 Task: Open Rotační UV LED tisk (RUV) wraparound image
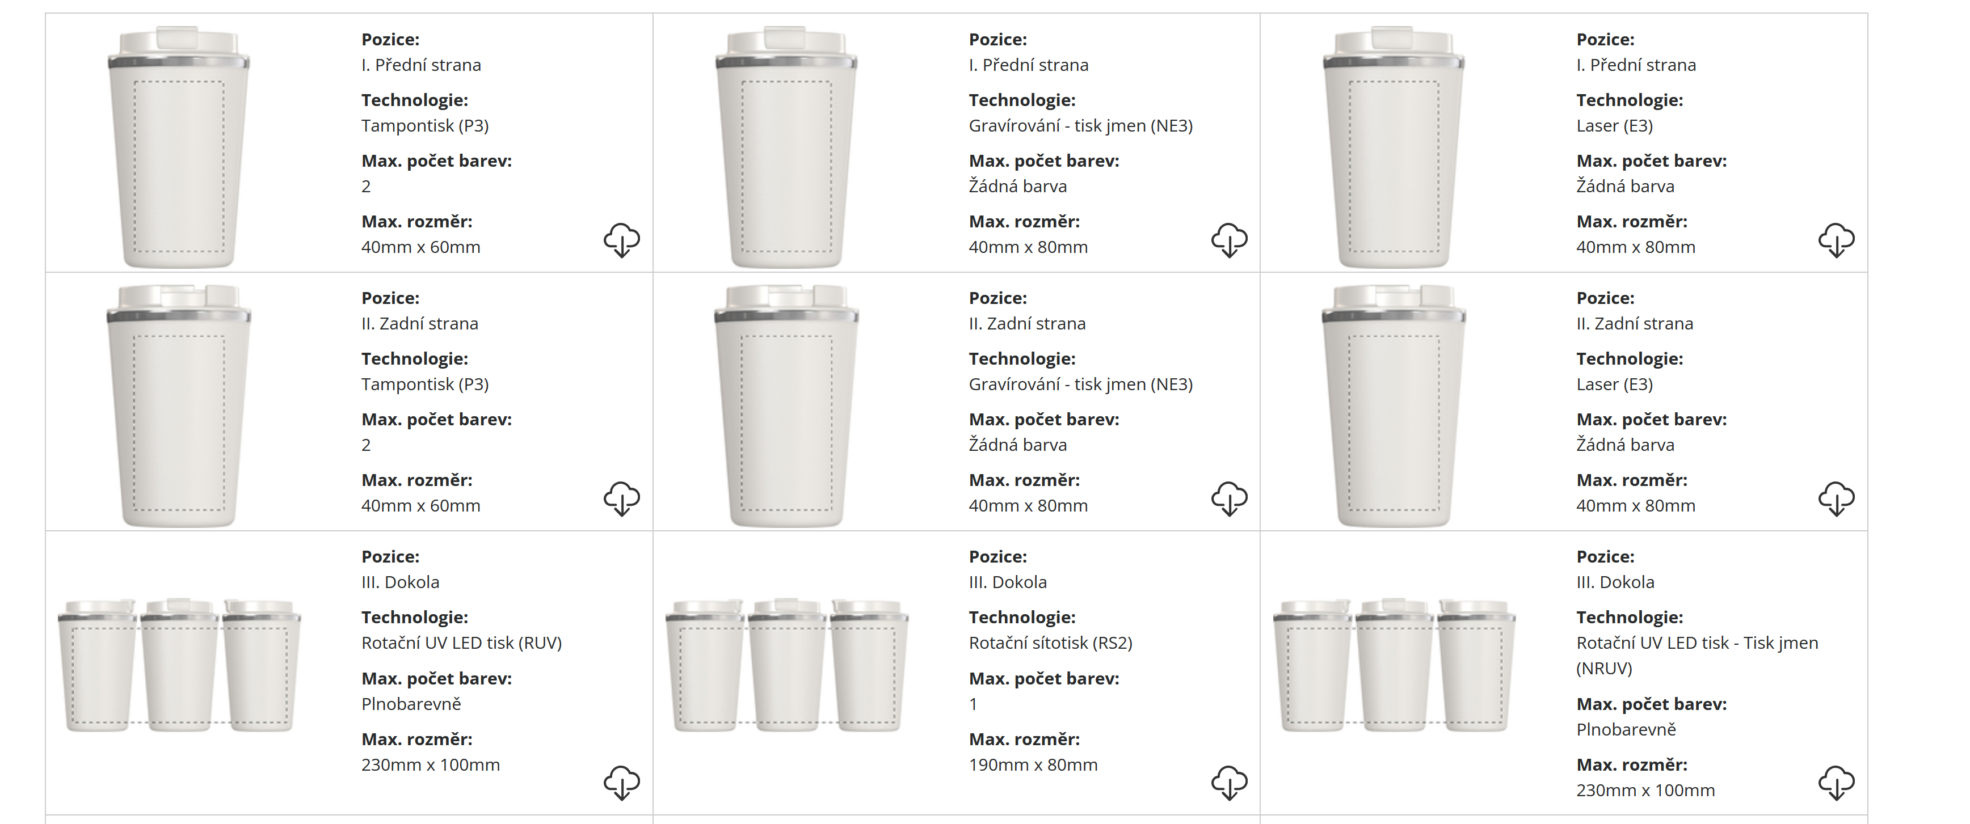pos(179,665)
